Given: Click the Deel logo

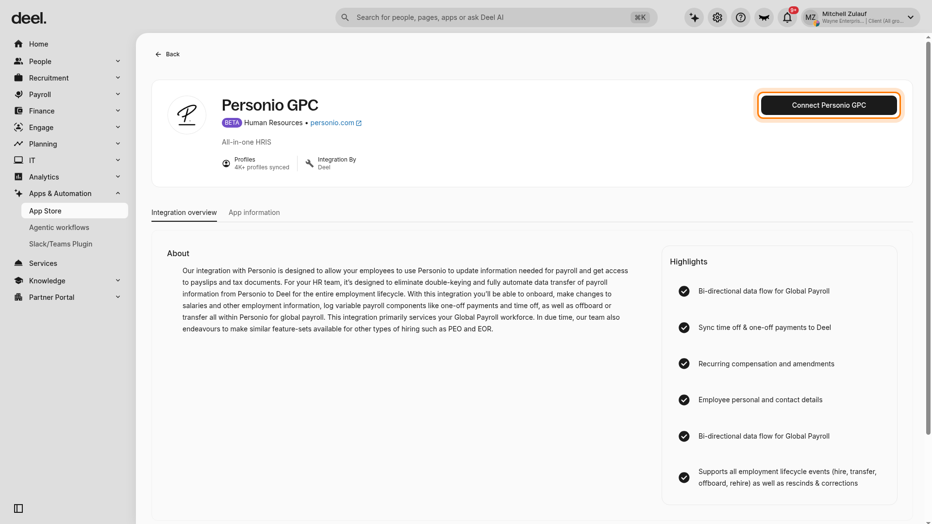Looking at the screenshot, I should coord(29,18).
